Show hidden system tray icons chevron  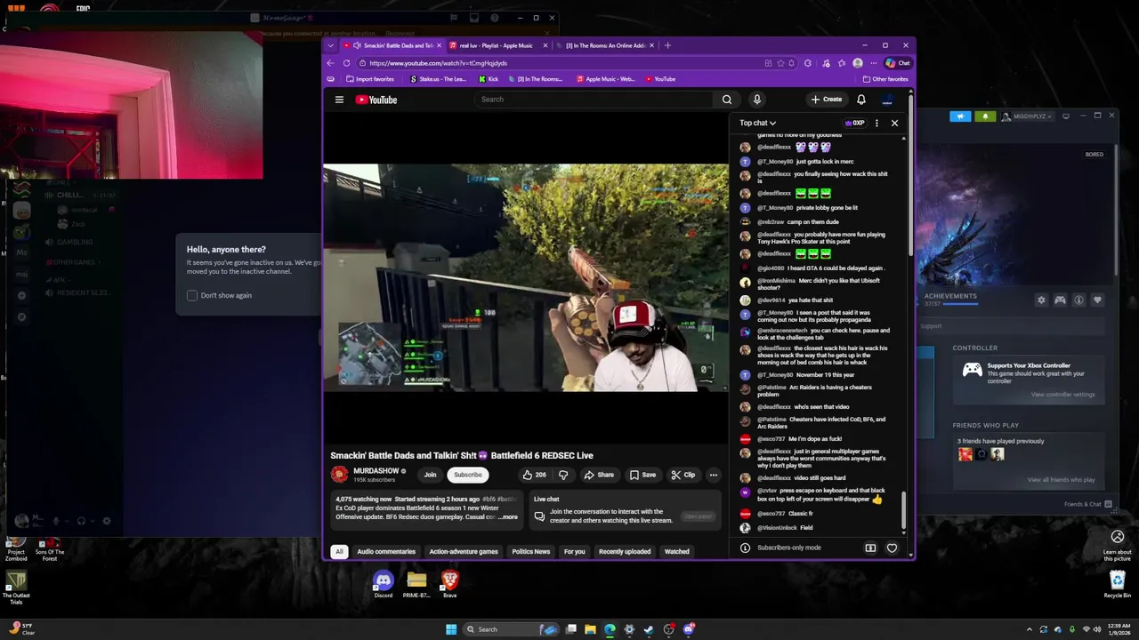point(1030,629)
